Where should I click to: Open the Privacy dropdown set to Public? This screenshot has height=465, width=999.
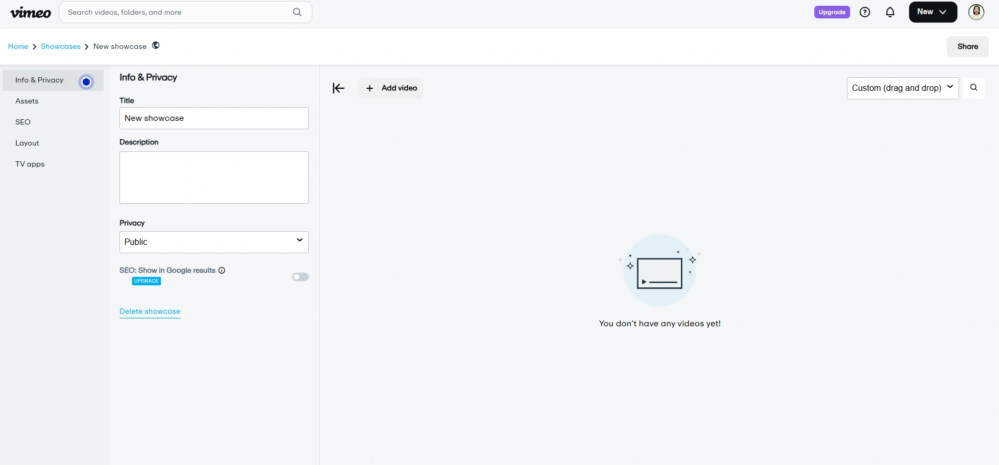(x=214, y=242)
